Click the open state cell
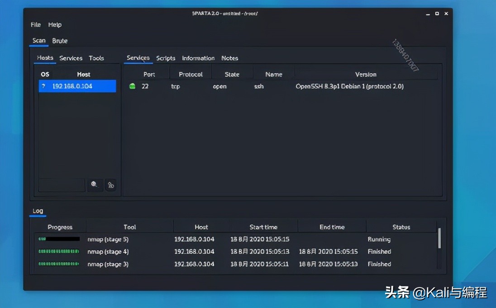The height and width of the screenshot is (308, 496). coord(219,86)
